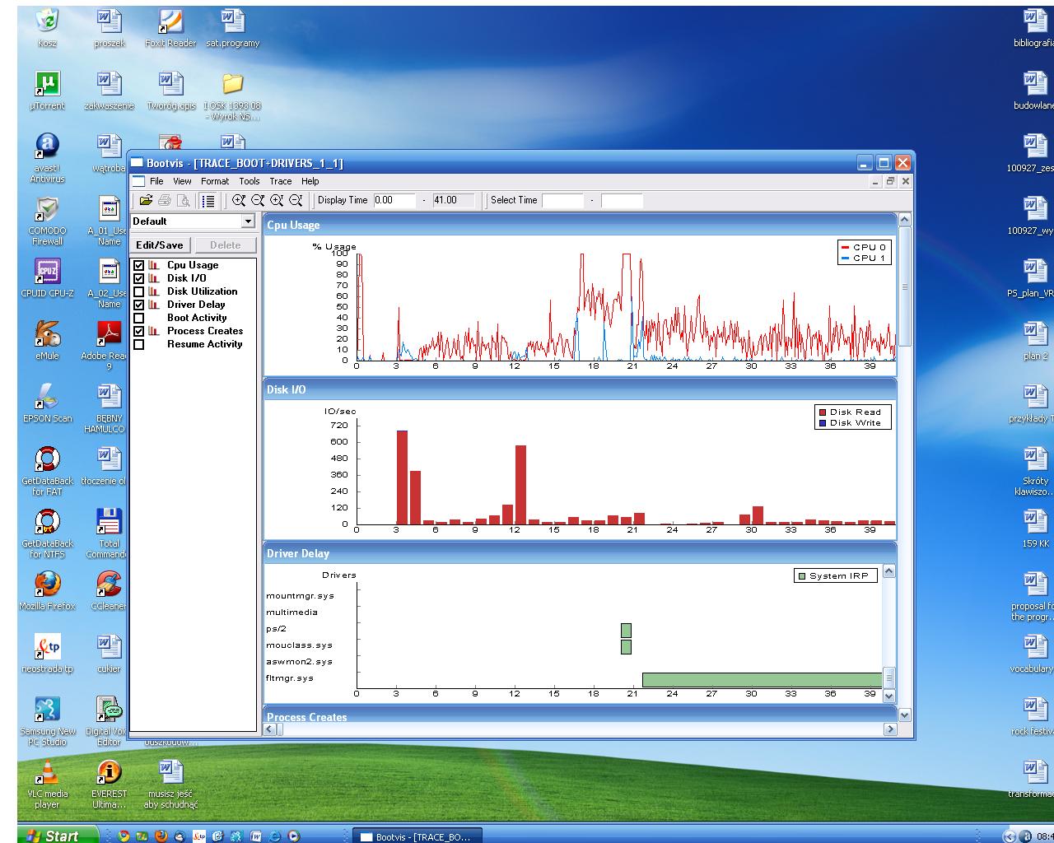Screen dimensions: 1054x843
Task: Enable the Disk Utilization graph checkbox
Action: click(x=139, y=291)
